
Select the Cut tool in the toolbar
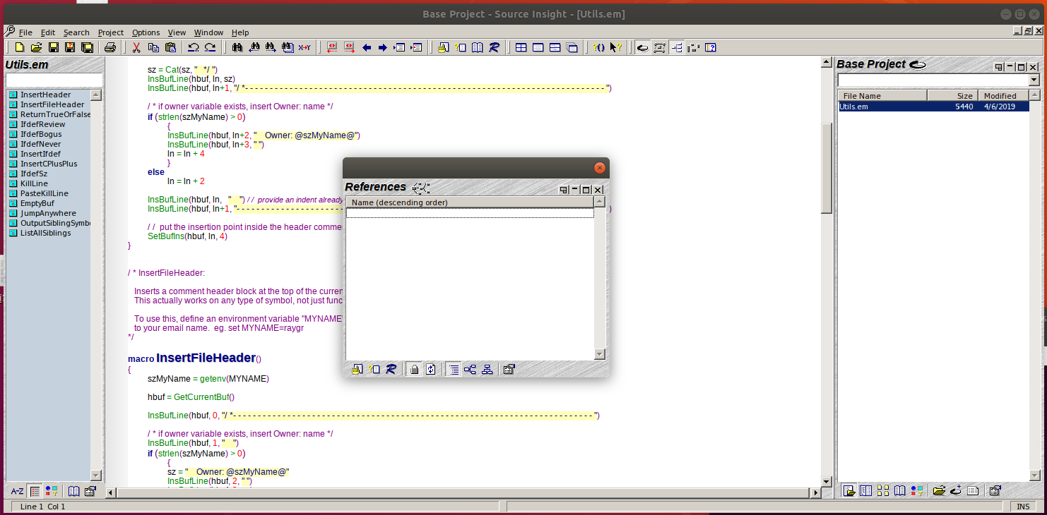[136, 47]
